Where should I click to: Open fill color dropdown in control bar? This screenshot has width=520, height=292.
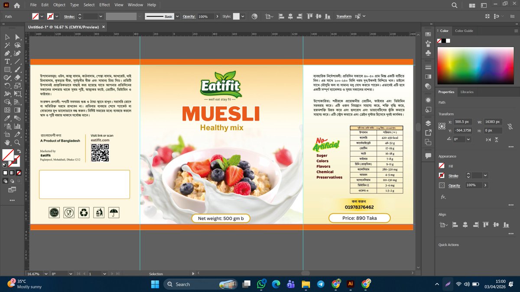tap(42, 16)
